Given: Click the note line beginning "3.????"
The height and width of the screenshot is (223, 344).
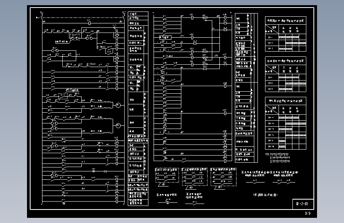Looking at the screenshot, I should click(280, 161).
